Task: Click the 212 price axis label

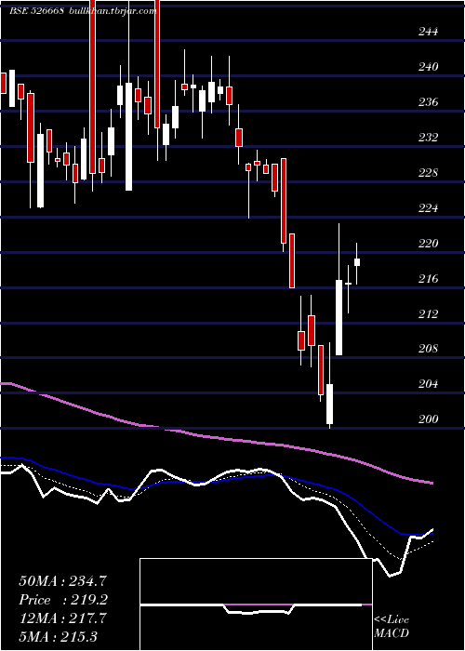Action: click(x=426, y=314)
